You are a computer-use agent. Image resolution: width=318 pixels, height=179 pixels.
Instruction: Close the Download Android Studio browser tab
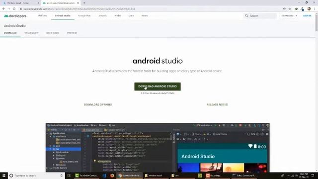pyautogui.click(x=78, y=3)
